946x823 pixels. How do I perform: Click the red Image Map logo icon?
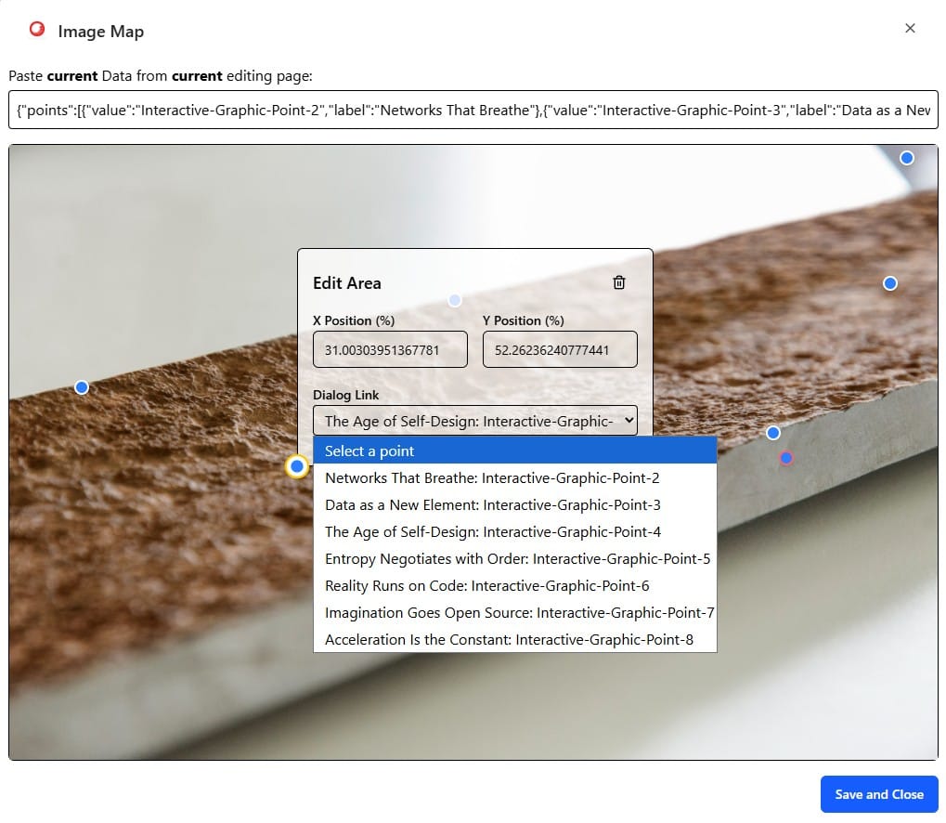pos(37,30)
